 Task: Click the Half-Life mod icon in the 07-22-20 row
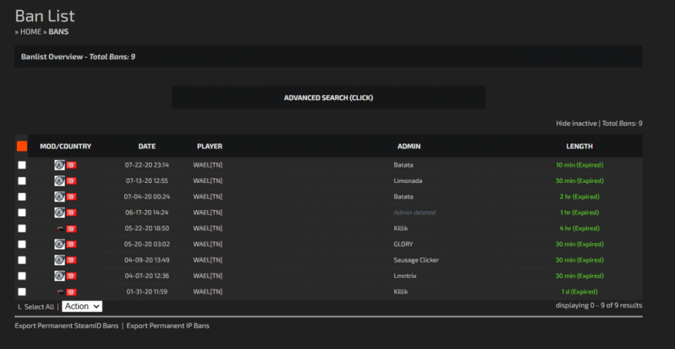click(x=59, y=165)
